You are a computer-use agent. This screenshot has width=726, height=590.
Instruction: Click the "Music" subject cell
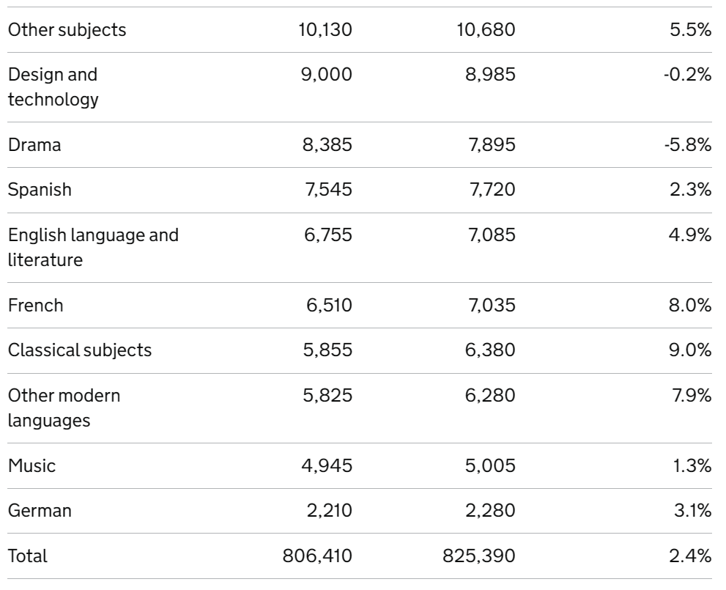(x=32, y=465)
